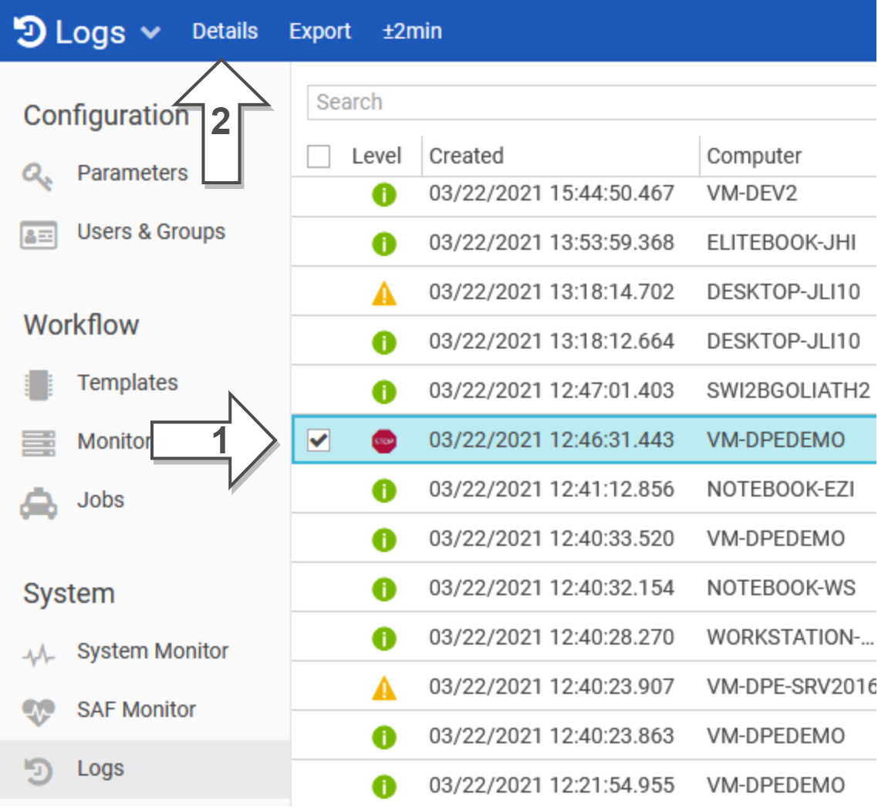Screen dimensions: 878x808
Task: Apply the ±2min time filter
Action: coord(412,32)
